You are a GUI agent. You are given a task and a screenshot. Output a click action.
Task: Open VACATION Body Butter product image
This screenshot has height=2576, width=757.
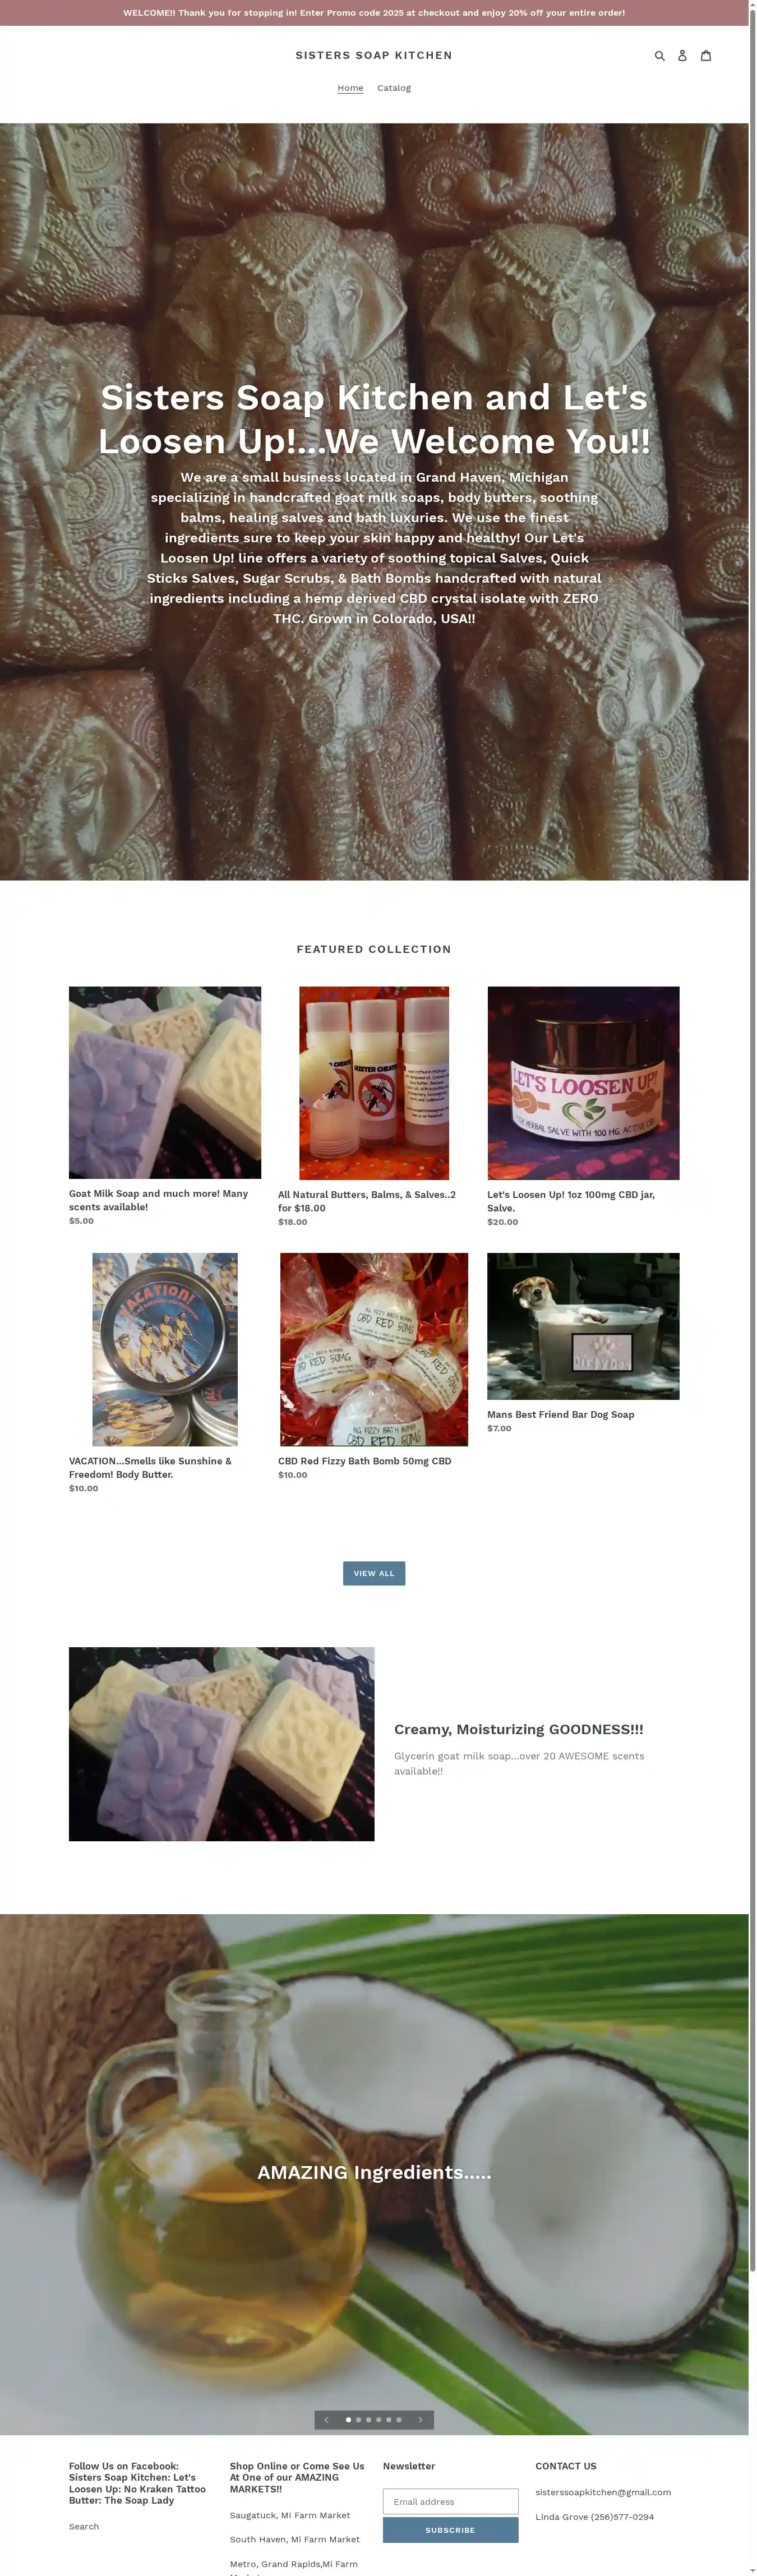(165, 1349)
